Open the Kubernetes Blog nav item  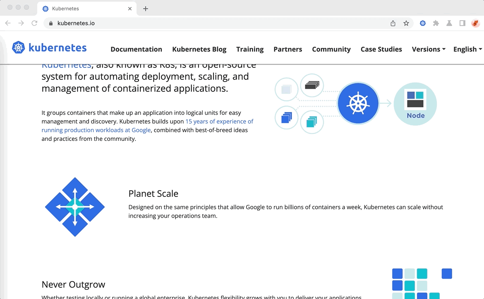[199, 49]
